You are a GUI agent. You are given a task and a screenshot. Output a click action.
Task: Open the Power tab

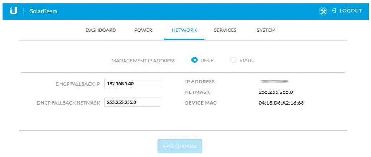[x=143, y=30]
